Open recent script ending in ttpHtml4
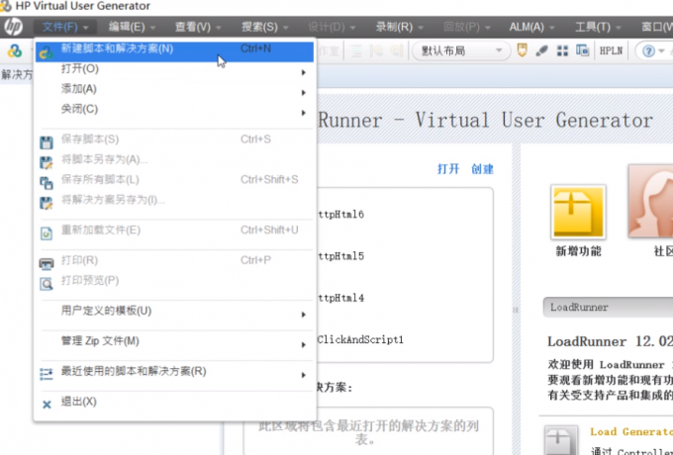Viewport: 673px width, 455px height. pyautogui.click(x=341, y=298)
